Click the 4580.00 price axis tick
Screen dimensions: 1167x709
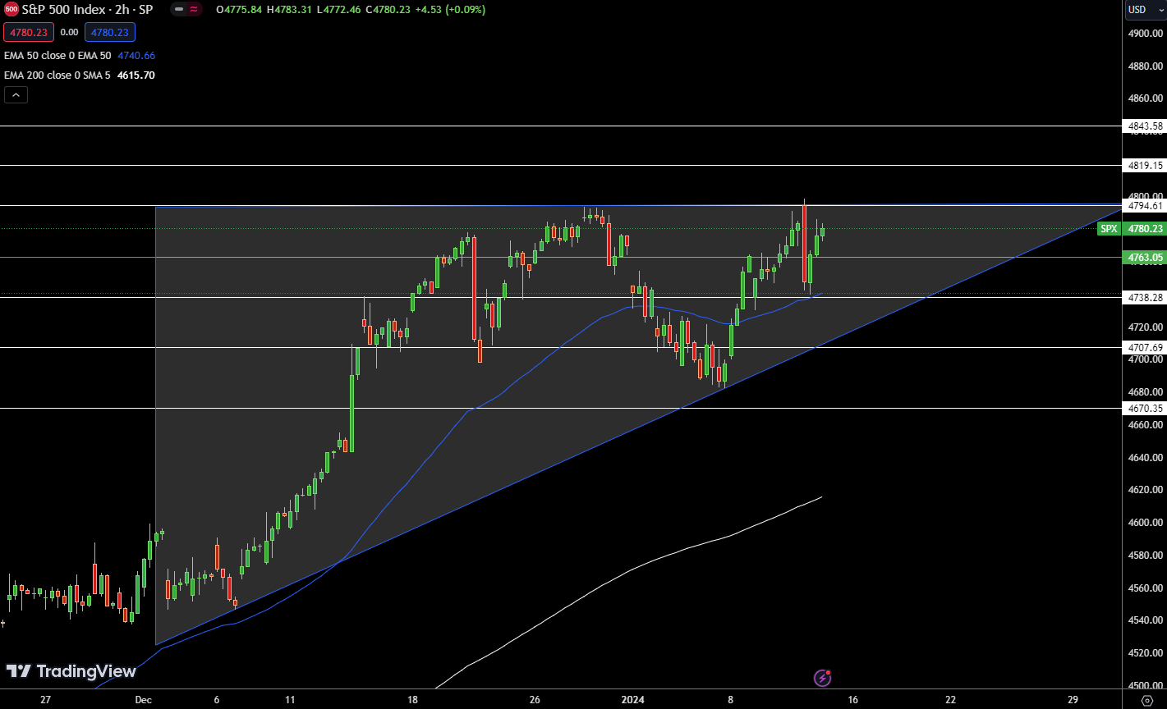click(1146, 556)
